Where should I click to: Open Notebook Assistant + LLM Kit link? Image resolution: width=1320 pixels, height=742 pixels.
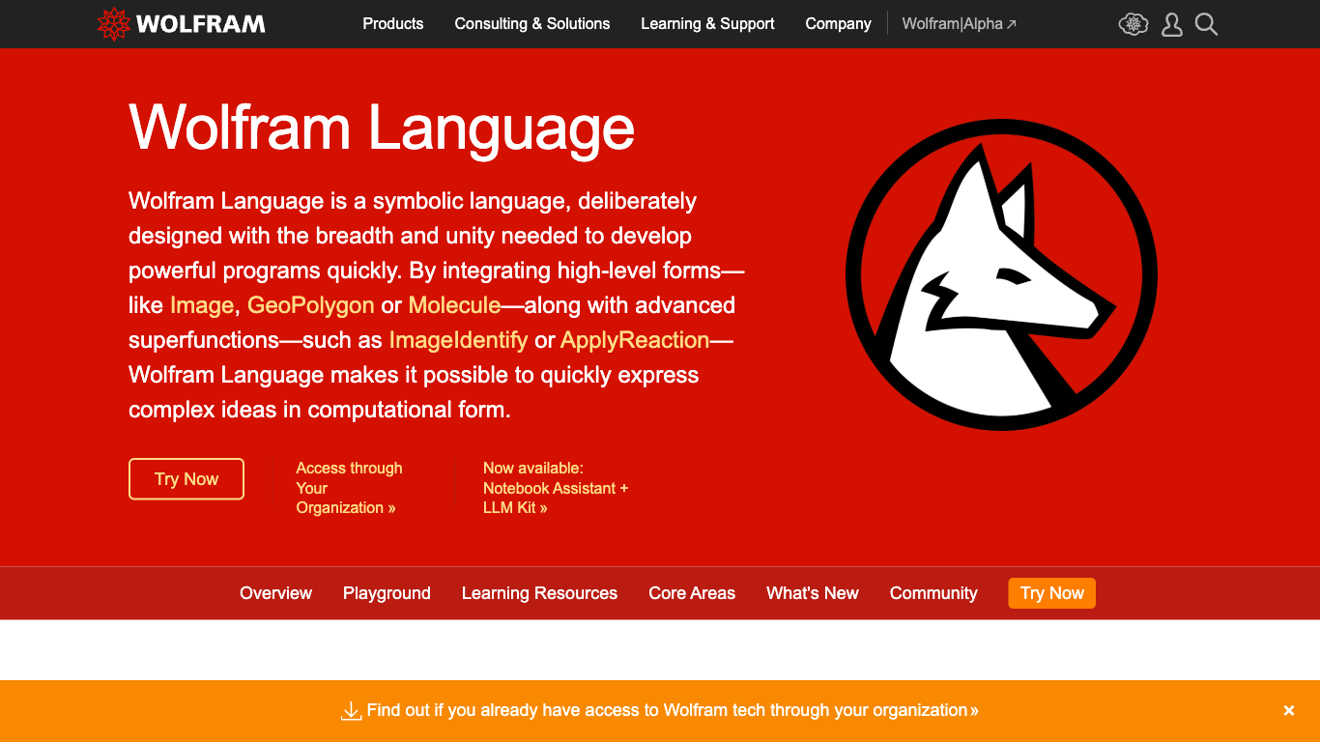556,488
